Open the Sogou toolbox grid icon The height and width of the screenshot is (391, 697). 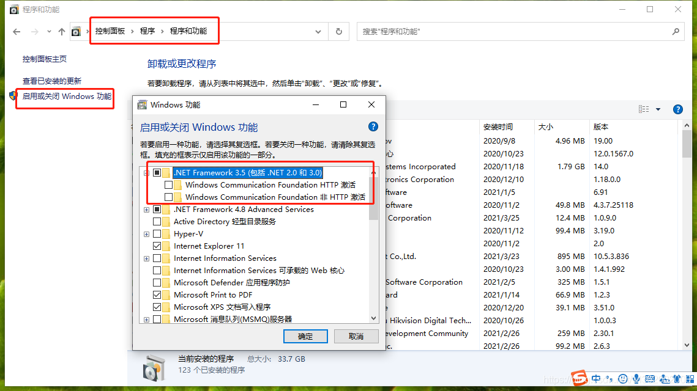point(690,379)
